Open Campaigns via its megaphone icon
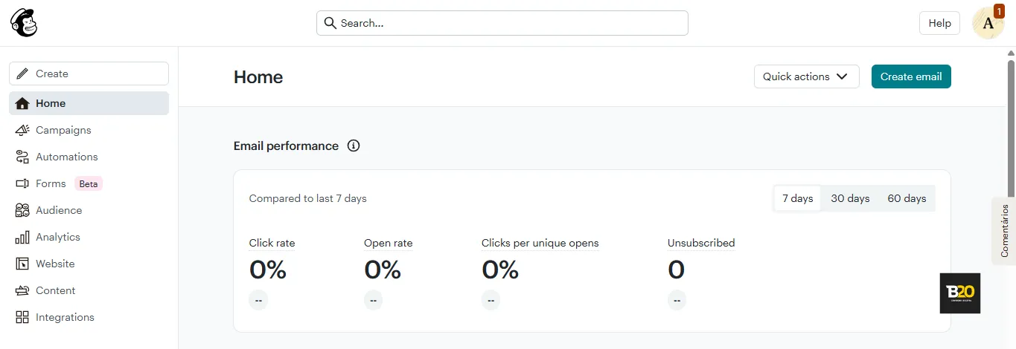This screenshot has width=1016, height=349. click(x=22, y=130)
